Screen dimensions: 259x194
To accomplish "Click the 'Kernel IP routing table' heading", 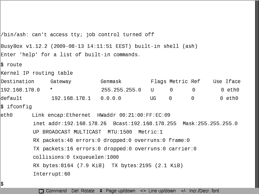I will click(x=37, y=73).
